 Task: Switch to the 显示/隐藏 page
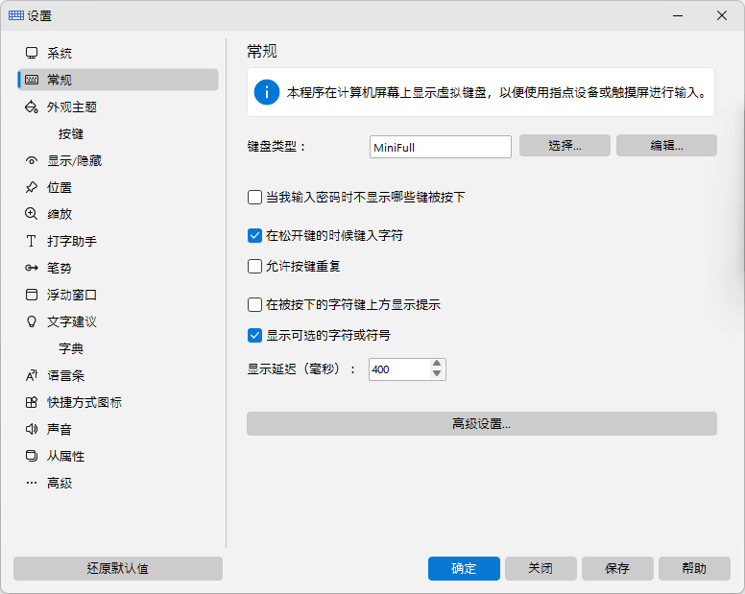pos(118,160)
